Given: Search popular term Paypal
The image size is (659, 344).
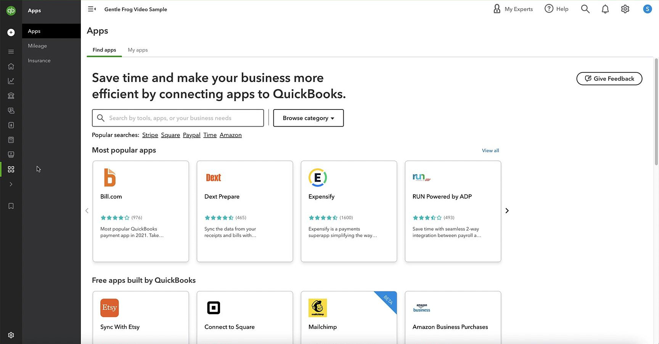Looking at the screenshot, I should pos(191,135).
